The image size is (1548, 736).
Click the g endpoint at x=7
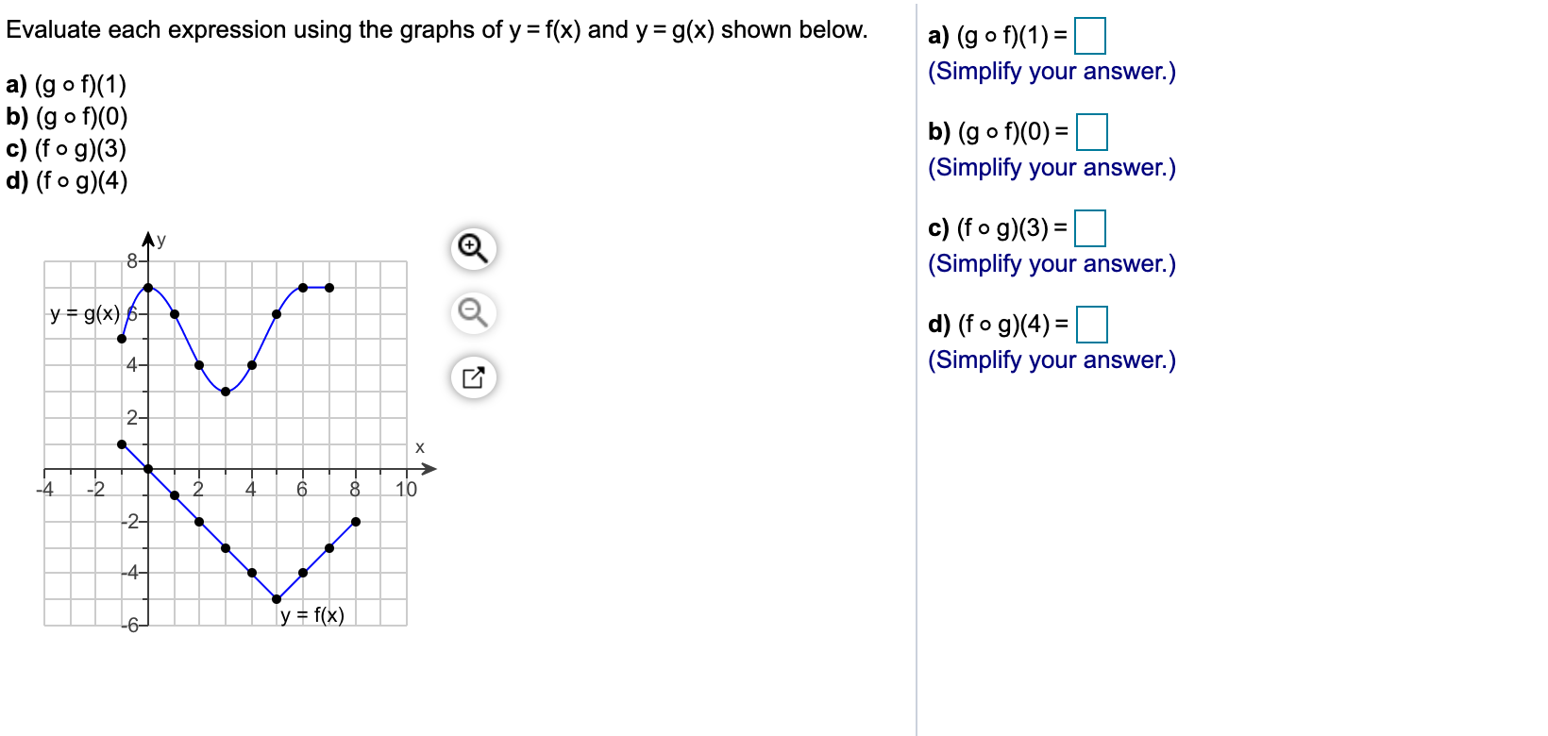tap(329, 287)
